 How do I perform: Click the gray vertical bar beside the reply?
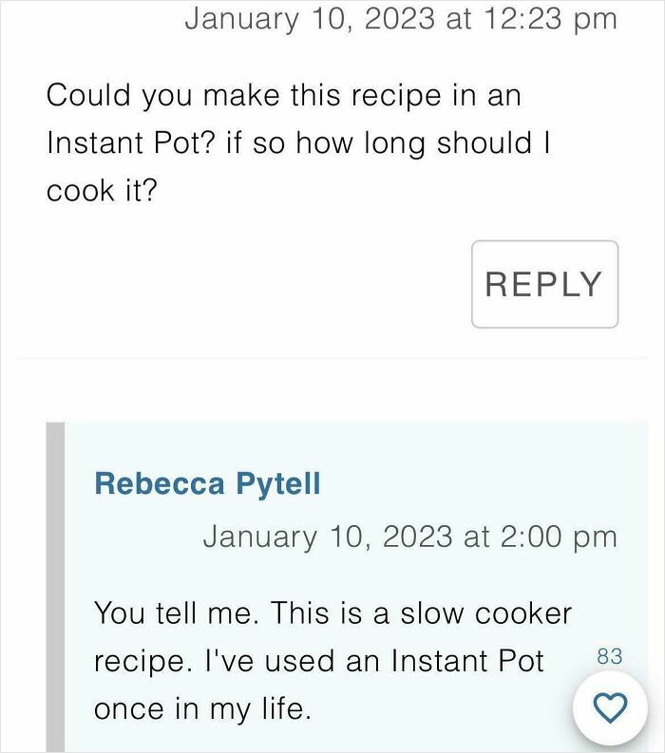point(56,589)
